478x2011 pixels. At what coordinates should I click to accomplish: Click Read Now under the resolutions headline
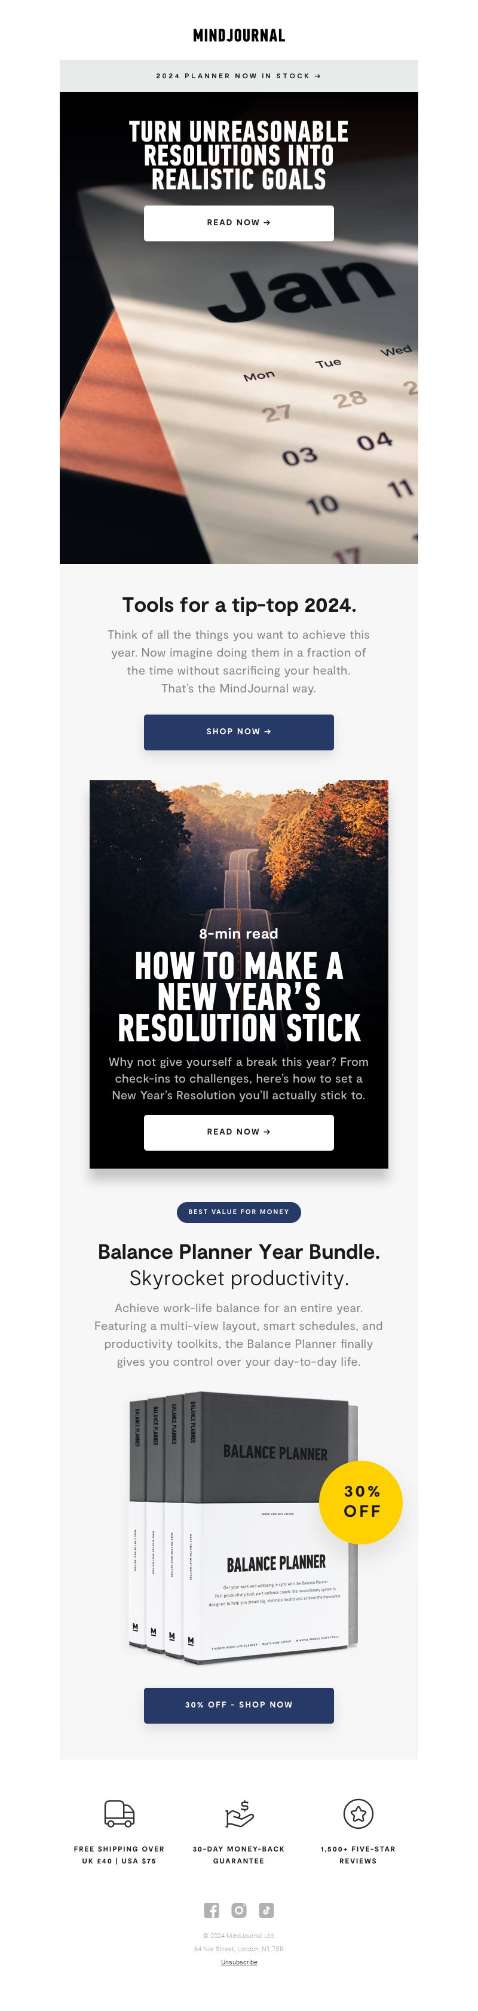[239, 222]
